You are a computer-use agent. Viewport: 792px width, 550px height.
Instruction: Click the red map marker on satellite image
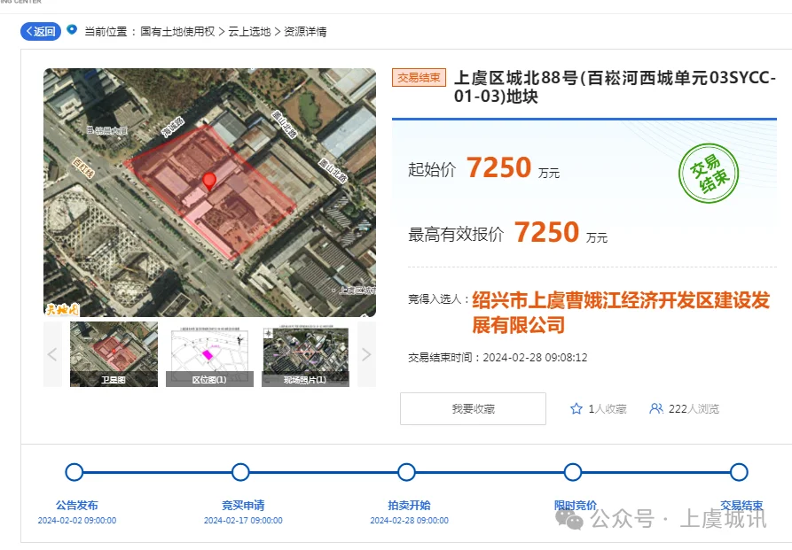(209, 182)
